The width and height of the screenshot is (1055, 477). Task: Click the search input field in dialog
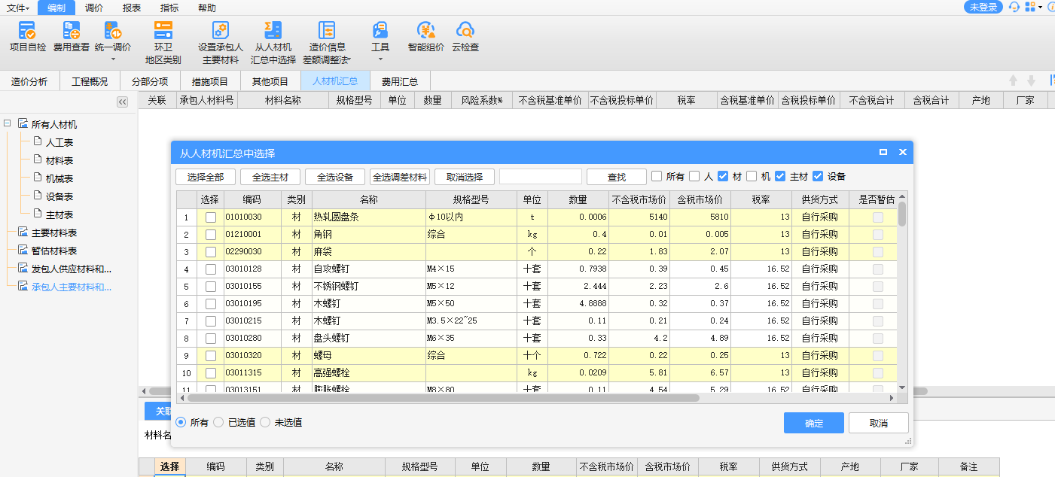(541, 177)
